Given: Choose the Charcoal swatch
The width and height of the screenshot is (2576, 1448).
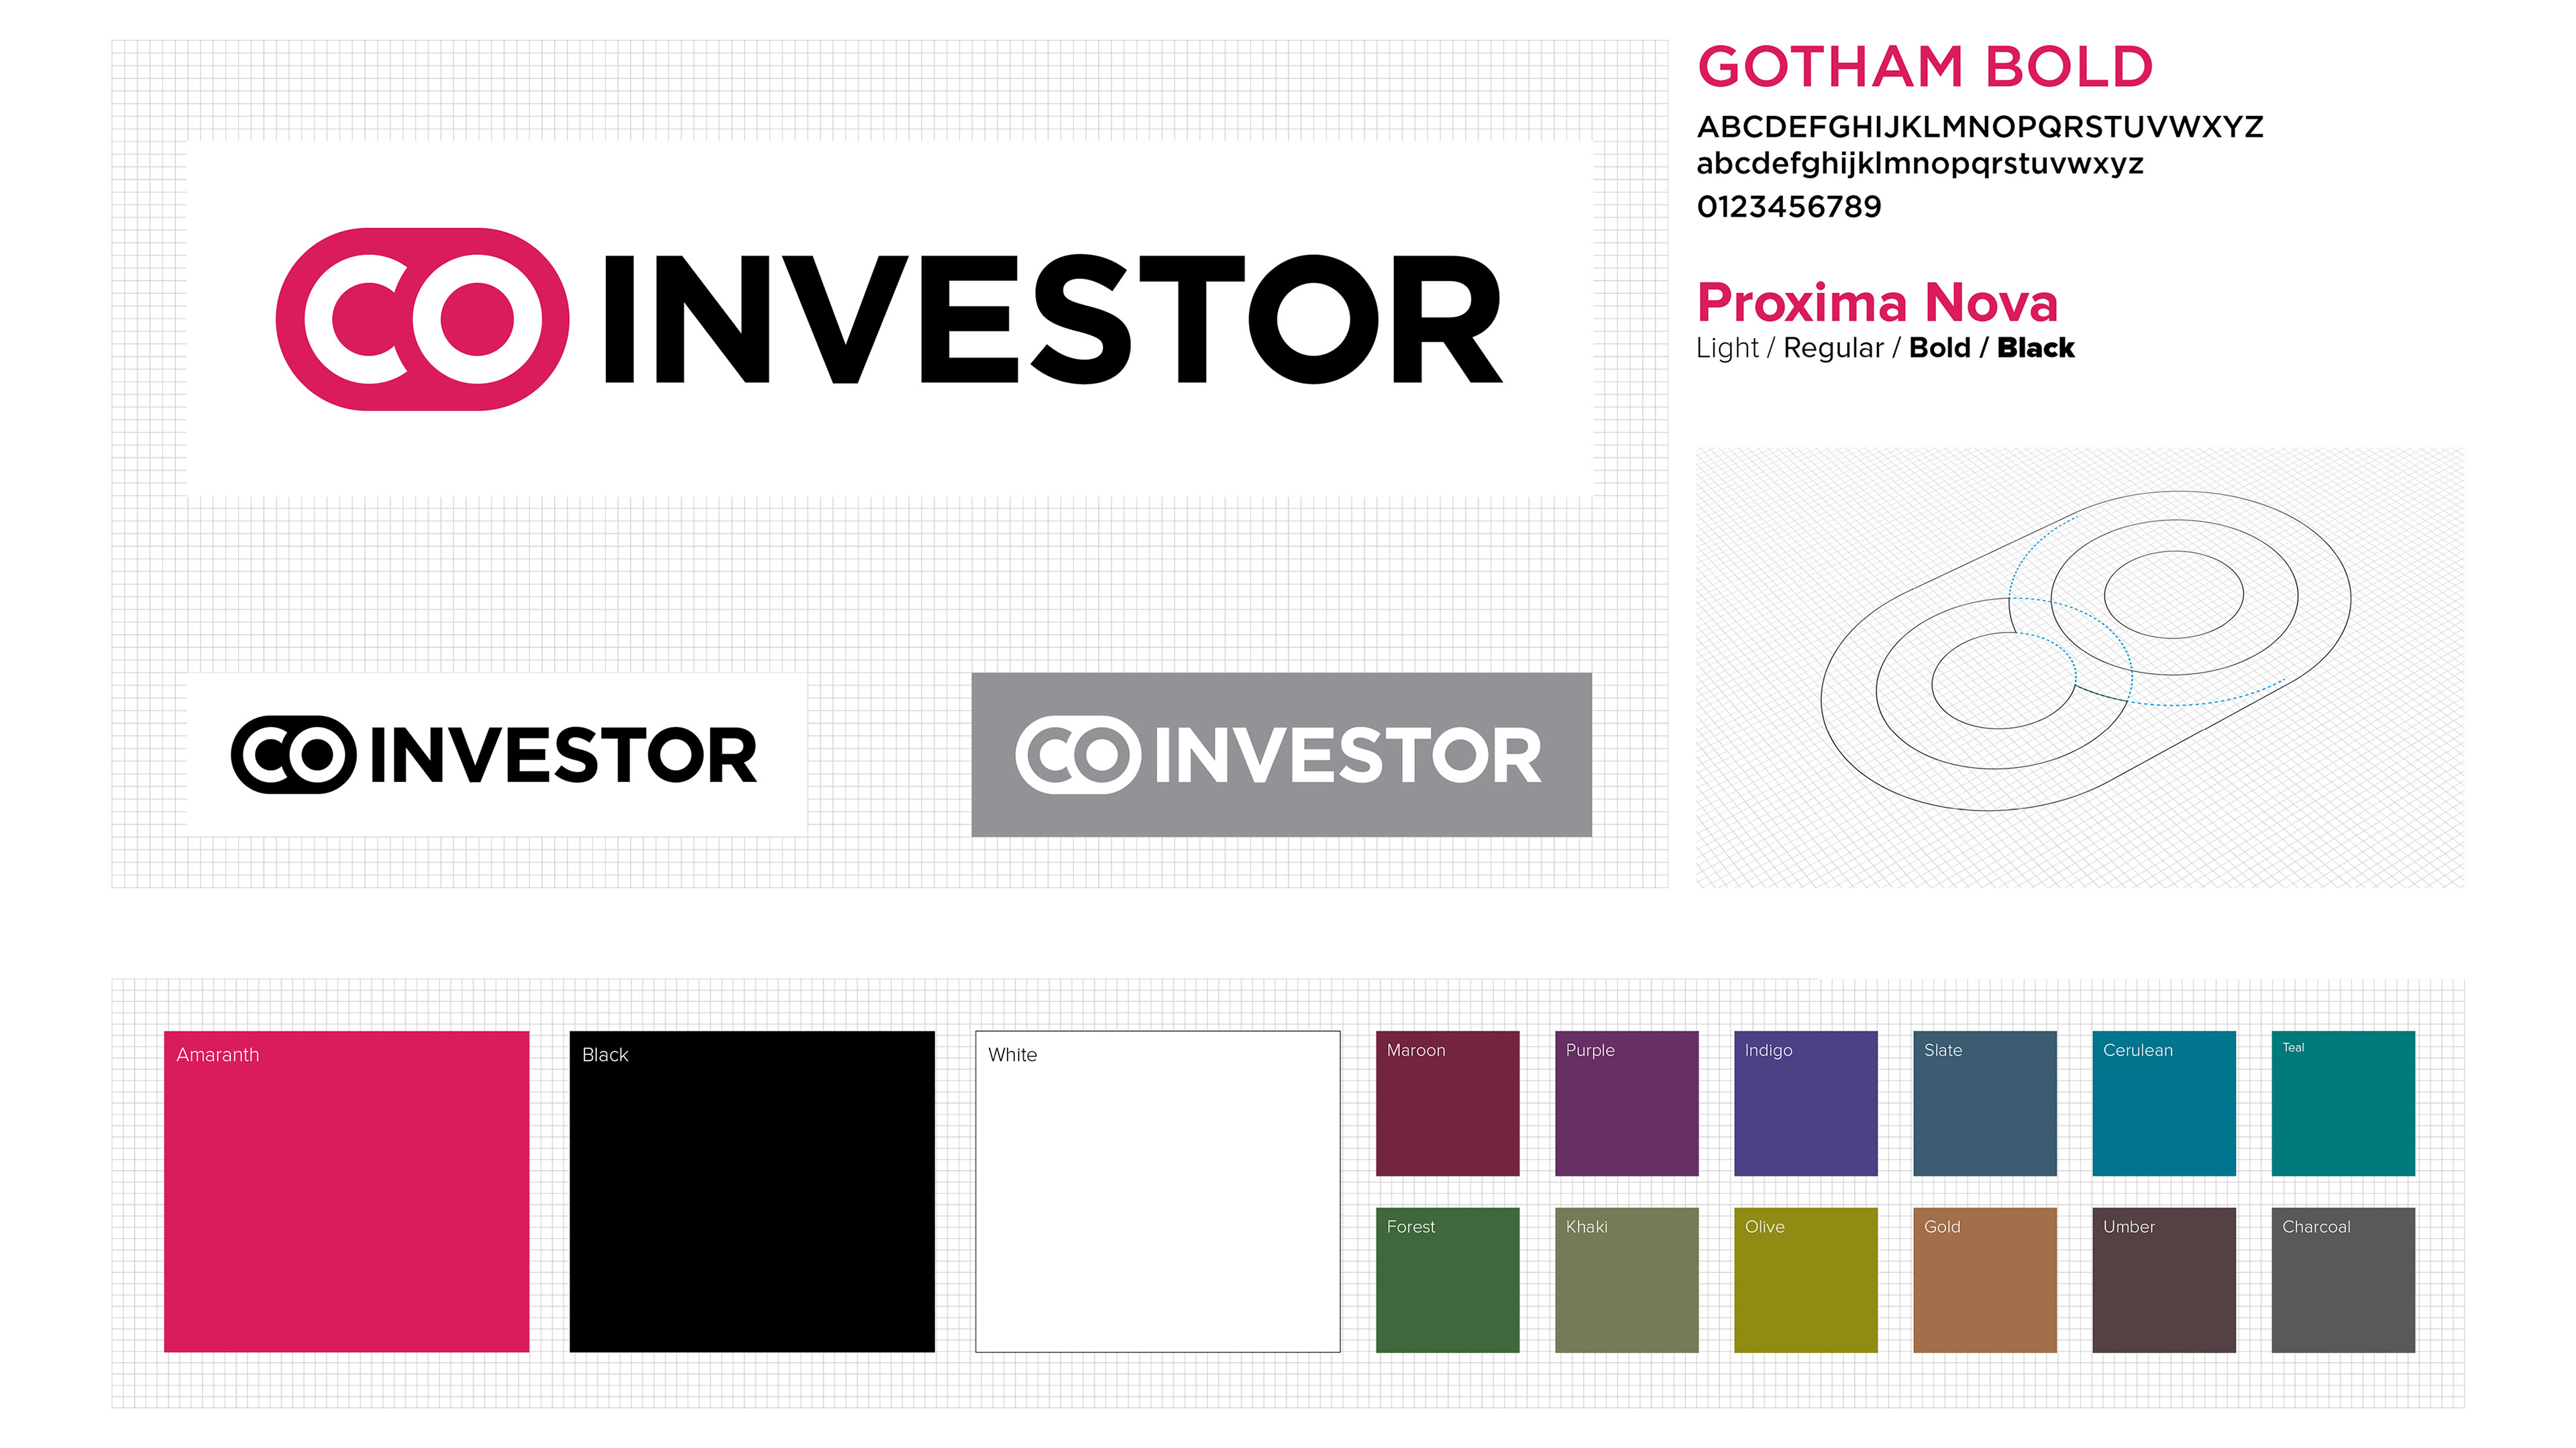Looking at the screenshot, I should (2343, 1280).
